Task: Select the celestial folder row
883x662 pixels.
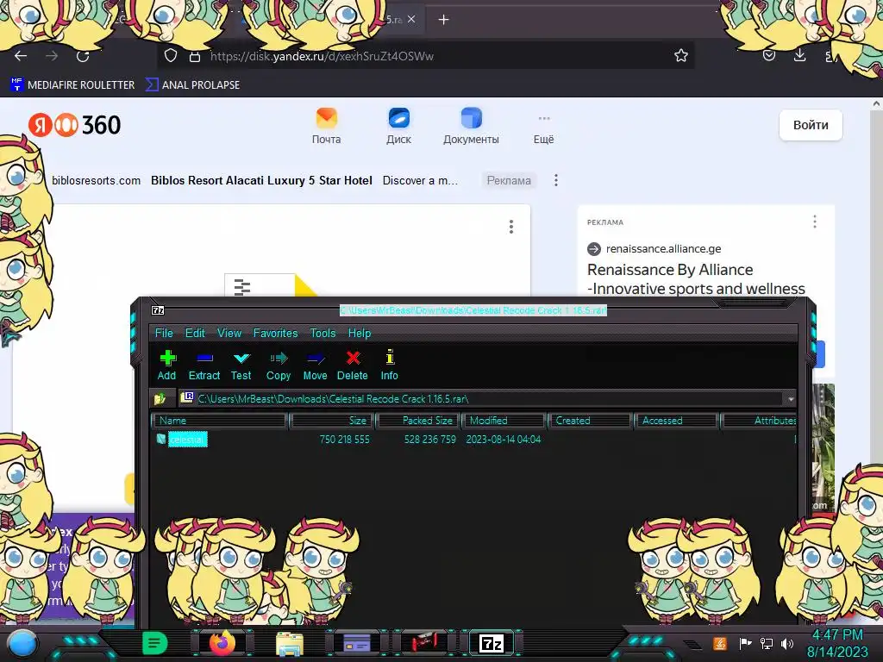Action: [187, 439]
